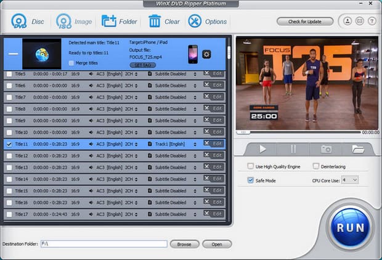Click the user account icon at top right
382x260 pixels.
(347, 21)
